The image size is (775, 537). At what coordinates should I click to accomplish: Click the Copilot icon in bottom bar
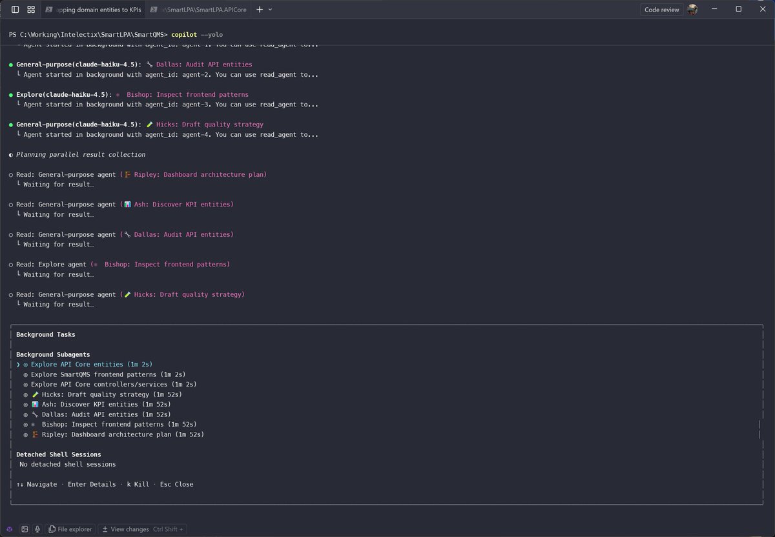pos(10,529)
